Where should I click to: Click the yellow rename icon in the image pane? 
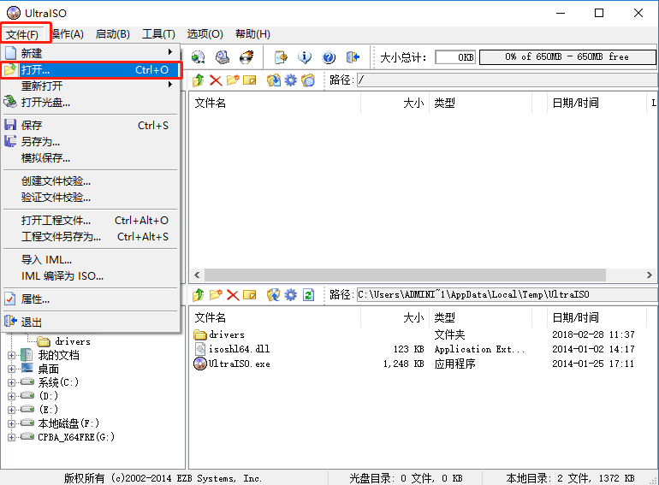click(x=250, y=80)
